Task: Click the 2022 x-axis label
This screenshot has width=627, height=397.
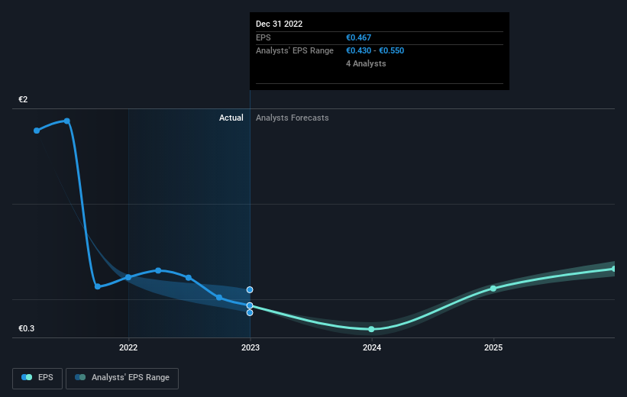Action: (x=128, y=347)
